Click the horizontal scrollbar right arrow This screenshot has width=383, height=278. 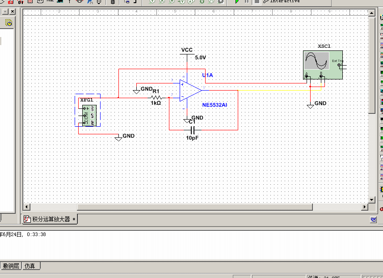click(364, 207)
